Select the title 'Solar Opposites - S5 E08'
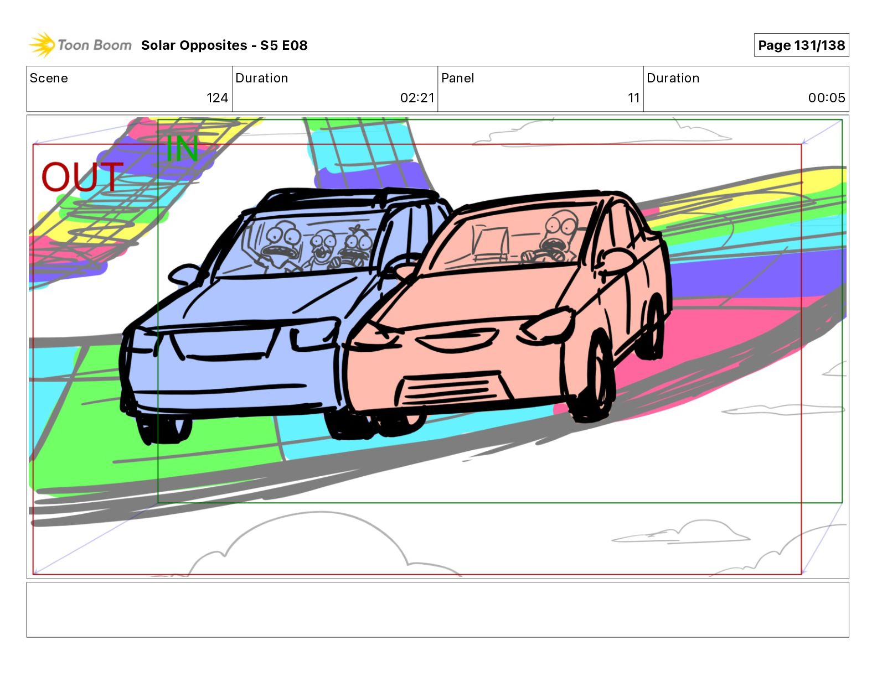Screen dimensions: 877x677 coord(224,45)
